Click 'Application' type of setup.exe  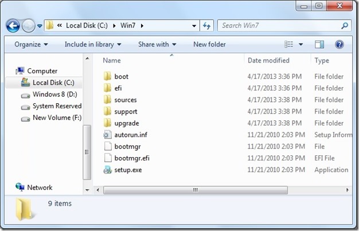[331, 170]
